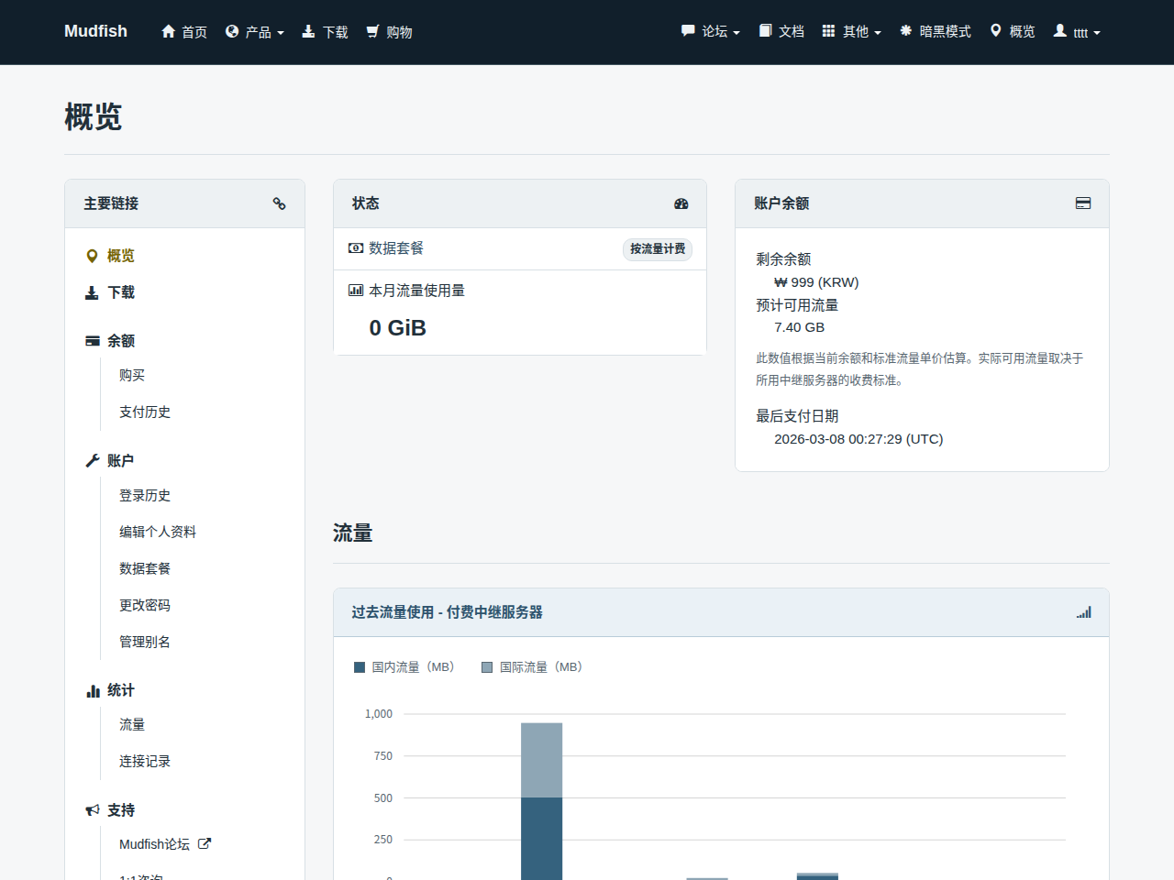Image resolution: width=1174 pixels, height=880 pixels.
Task: Open the 产品 dropdown menu
Action: tap(255, 32)
